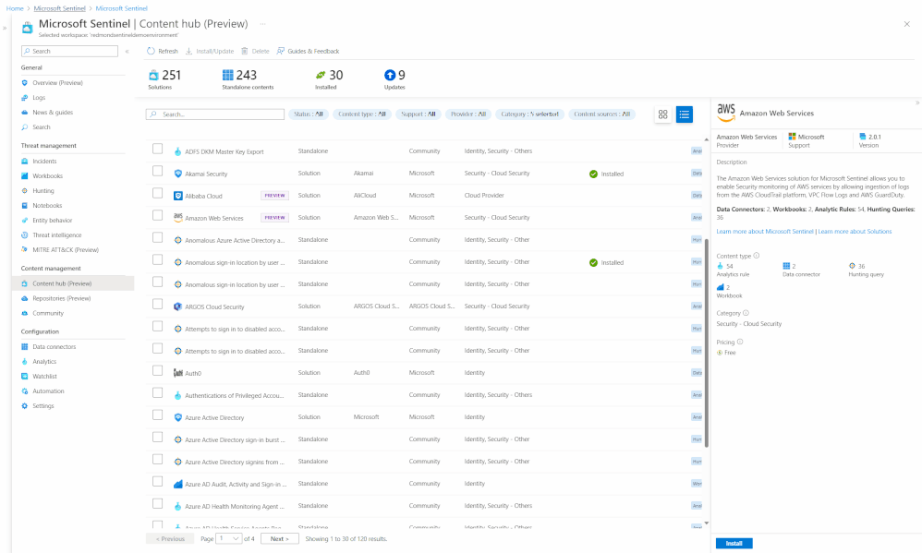922x553 pixels.
Task: Click the 251 Solutions tile
Action: pos(164,79)
